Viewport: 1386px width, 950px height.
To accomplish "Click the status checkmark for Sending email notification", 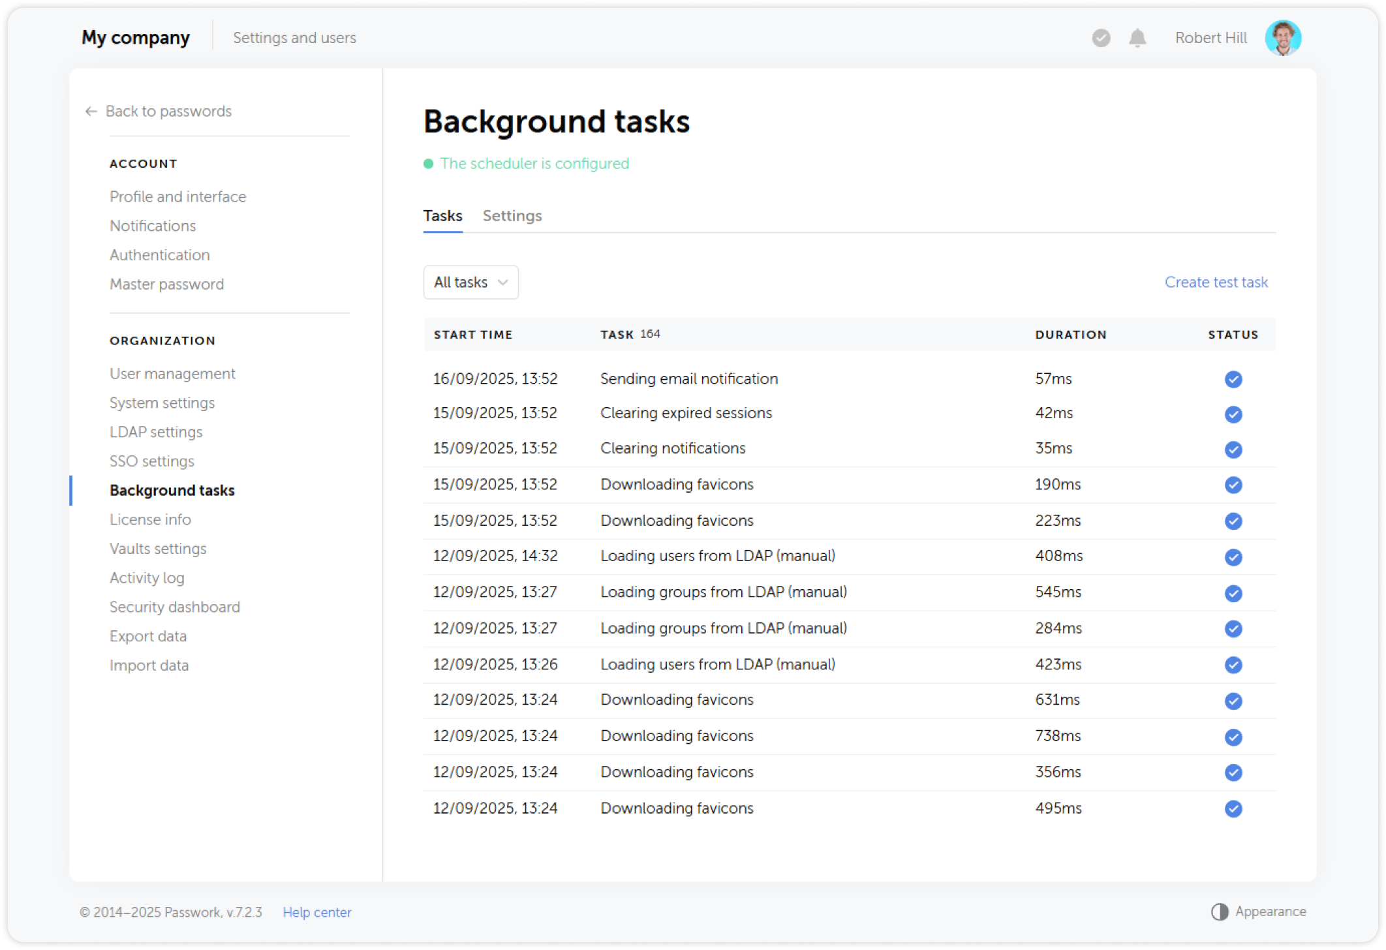I will pos(1233,379).
